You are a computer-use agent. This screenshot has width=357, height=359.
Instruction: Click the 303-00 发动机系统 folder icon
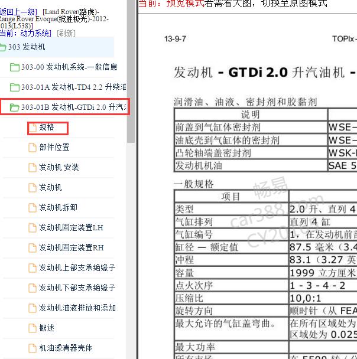(x=15, y=67)
